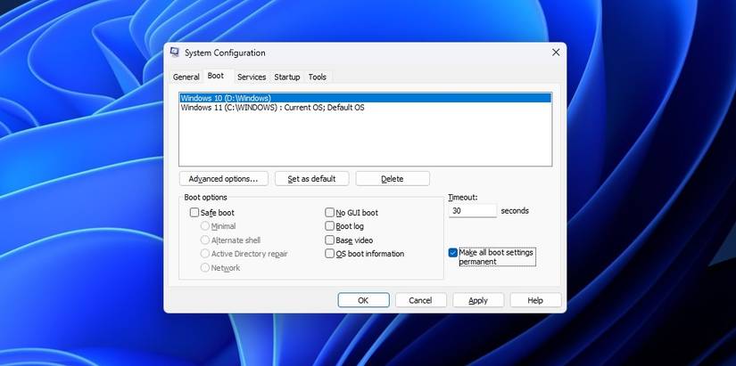Enable OS boot information checkbox
Viewport: 736px width, 366px height.
click(x=329, y=254)
